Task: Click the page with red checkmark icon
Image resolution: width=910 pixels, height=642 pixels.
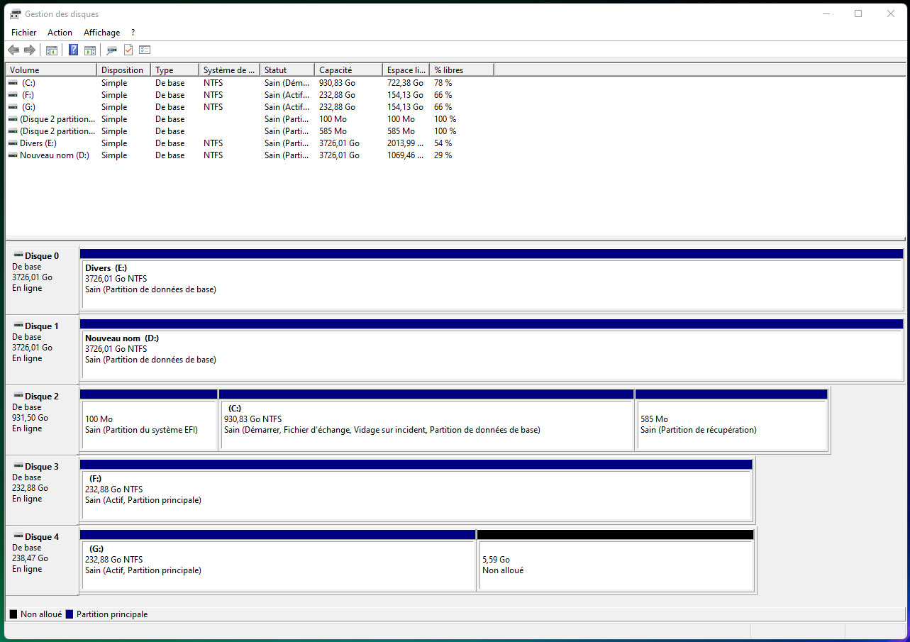Action: 128,50
